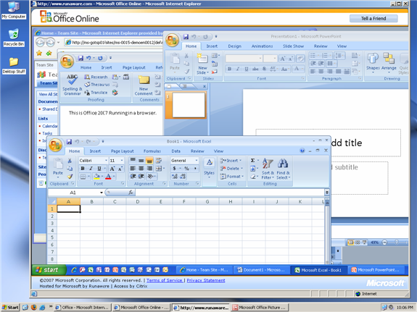The height and width of the screenshot is (312, 417).
Task: Select slide 1 thumbnail in PowerPoint
Action: (189, 105)
